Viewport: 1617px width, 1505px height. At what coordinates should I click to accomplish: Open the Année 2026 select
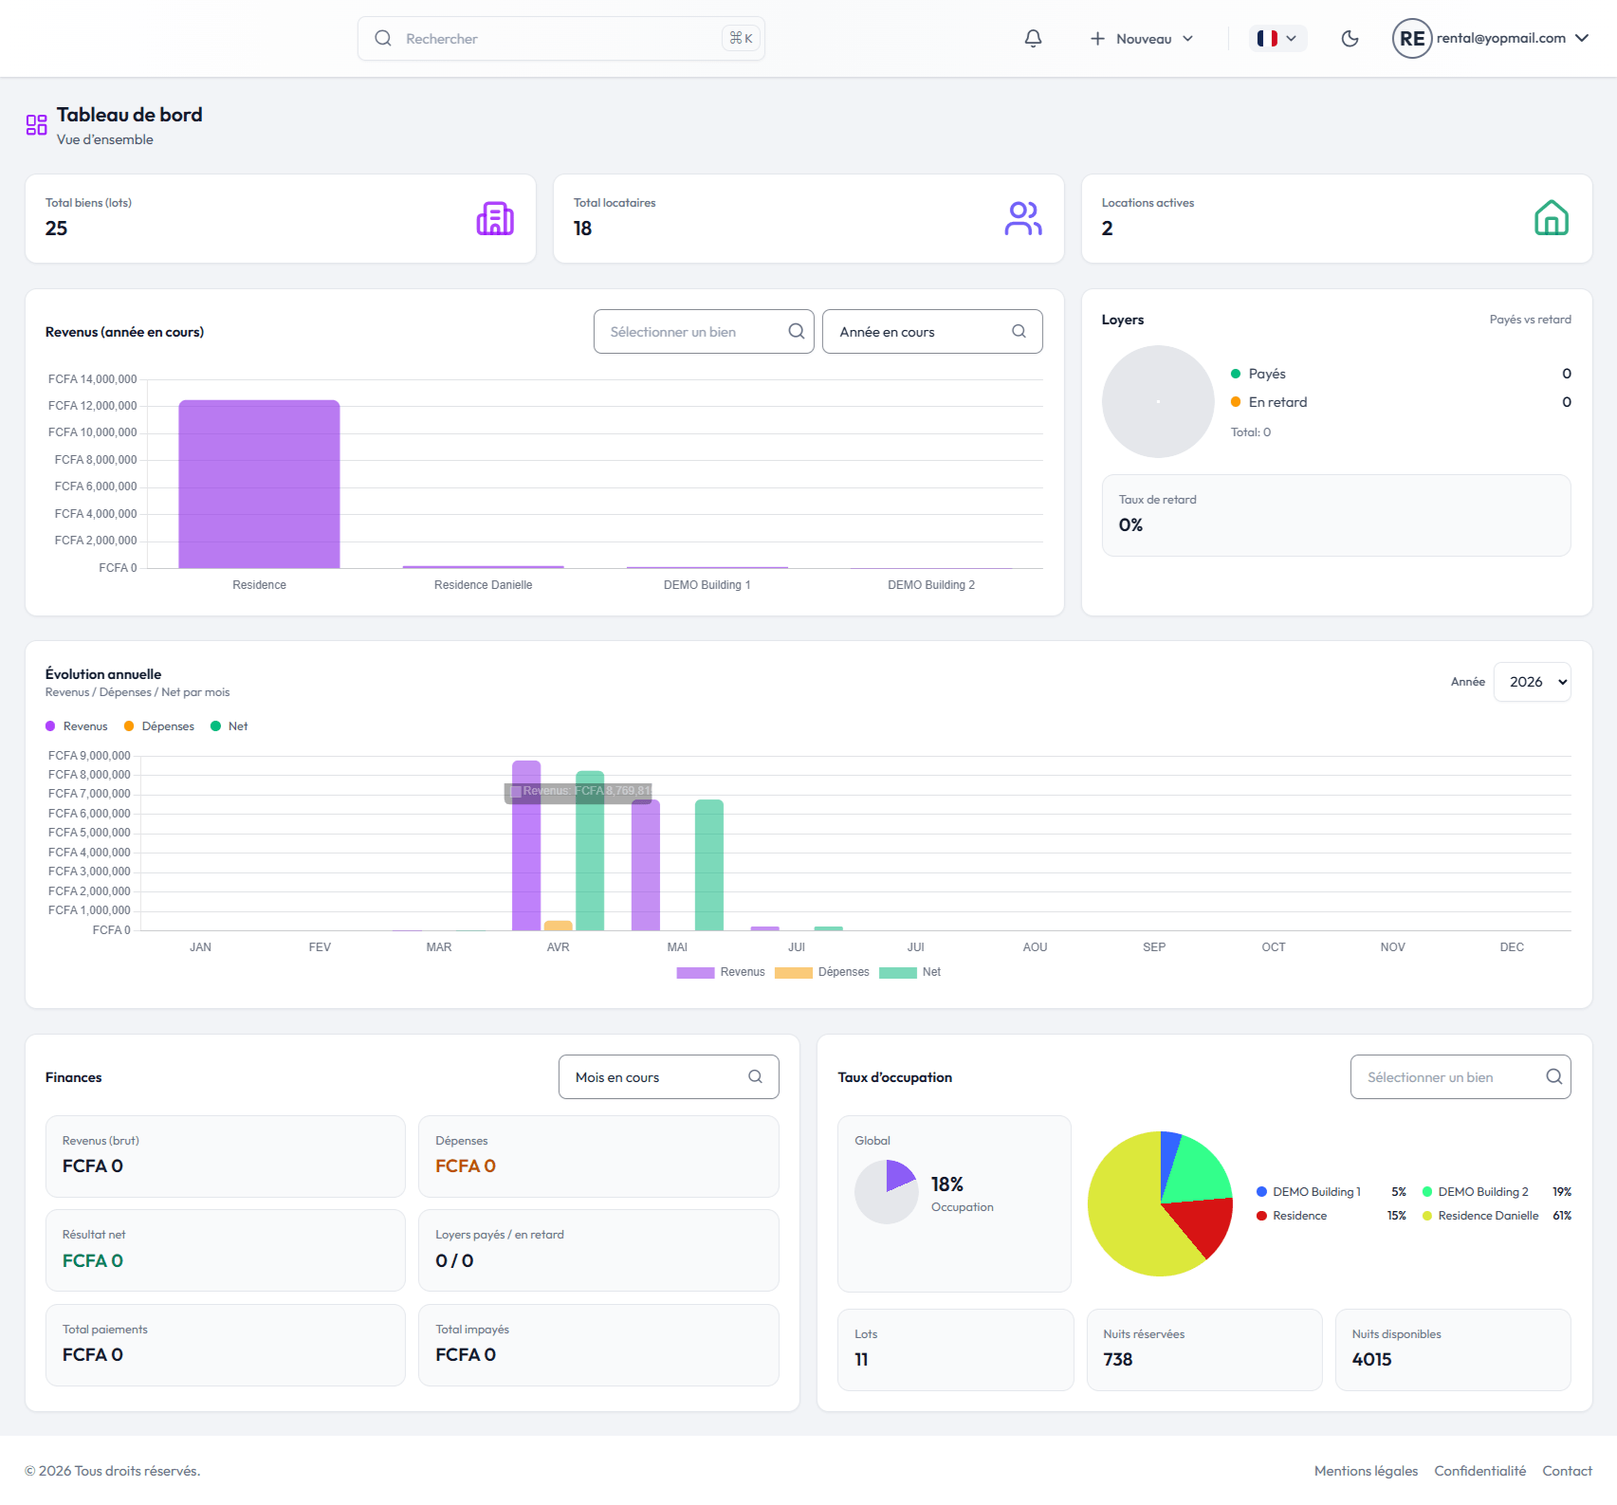point(1532,682)
